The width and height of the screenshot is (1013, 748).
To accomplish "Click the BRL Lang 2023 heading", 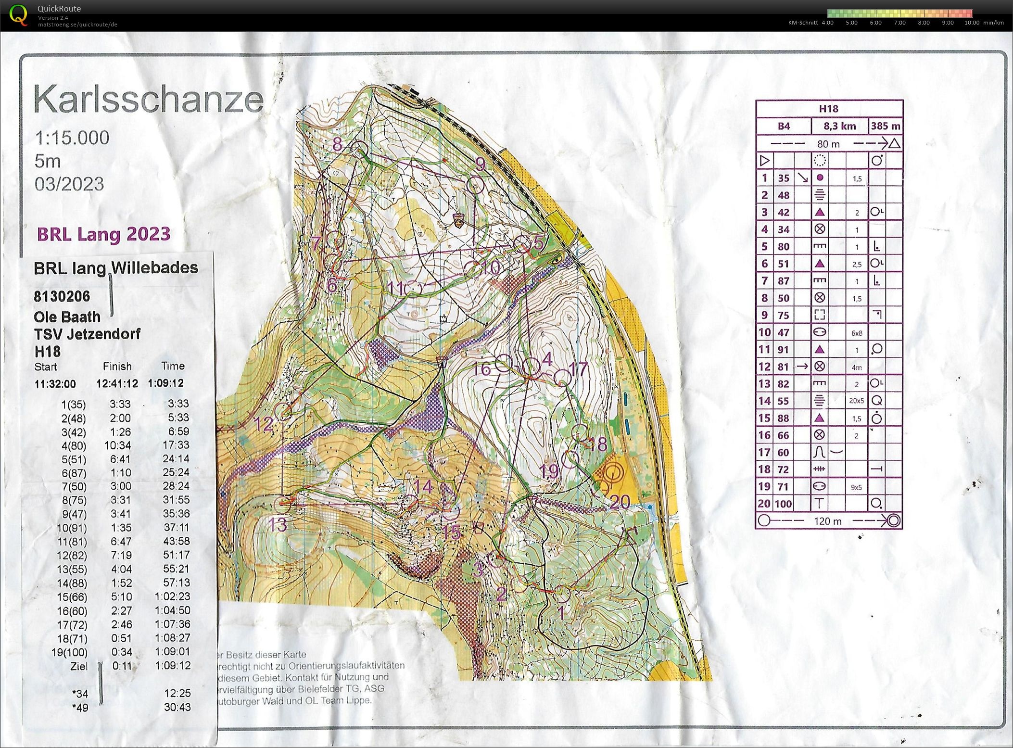I will pyautogui.click(x=104, y=234).
